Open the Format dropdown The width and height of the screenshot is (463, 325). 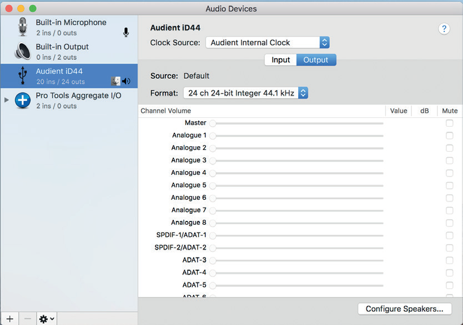(x=246, y=93)
